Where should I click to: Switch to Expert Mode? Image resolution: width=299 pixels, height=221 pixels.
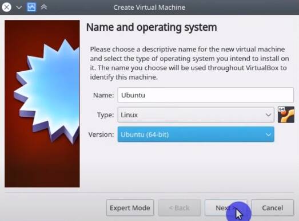click(130, 208)
